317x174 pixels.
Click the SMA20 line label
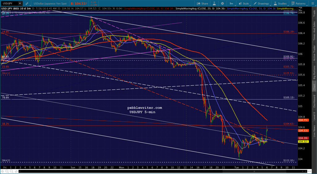[6, 161]
